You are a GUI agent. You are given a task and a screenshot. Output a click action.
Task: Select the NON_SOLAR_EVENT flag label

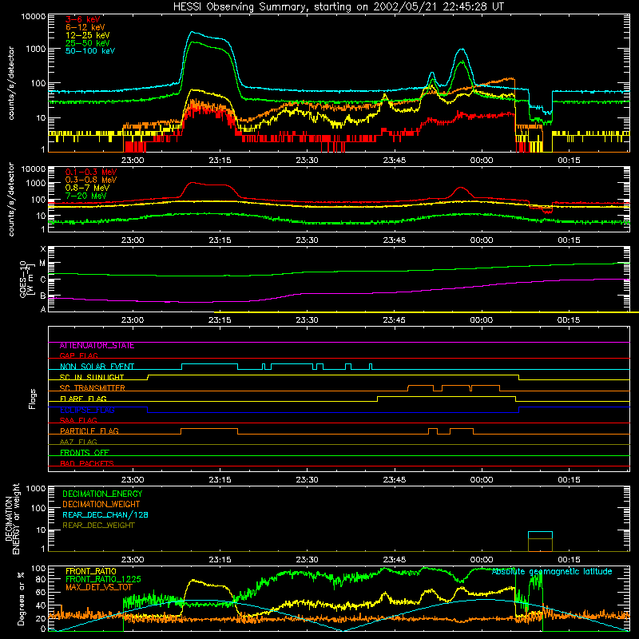pyautogui.click(x=97, y=367)
